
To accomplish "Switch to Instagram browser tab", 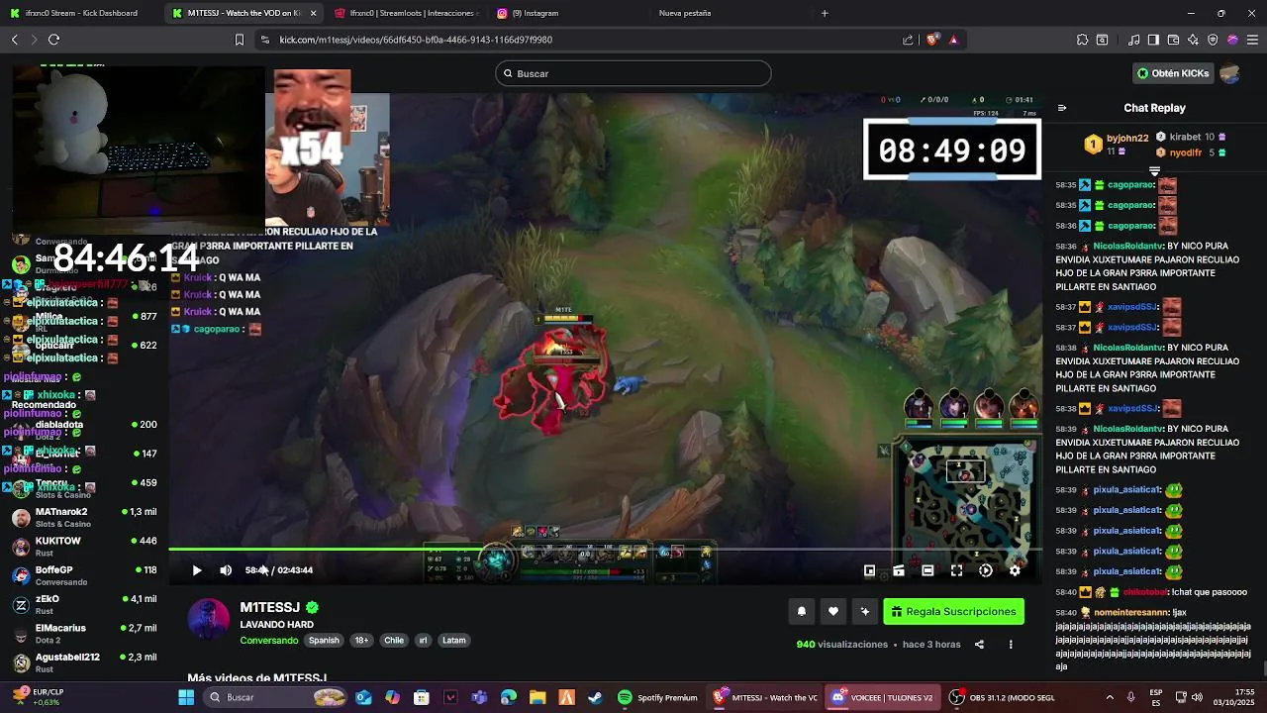I will coord(564,13).
